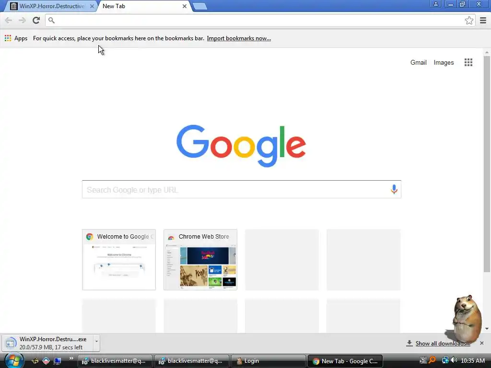Image resolution: width=491 pixels, height=368 pixels.
Task: Open the Gmail link
Action: (418, 62)
